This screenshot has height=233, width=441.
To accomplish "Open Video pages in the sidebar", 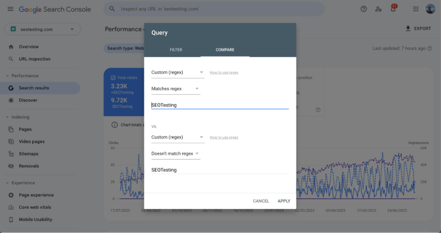I will click(x=32, y=142).
